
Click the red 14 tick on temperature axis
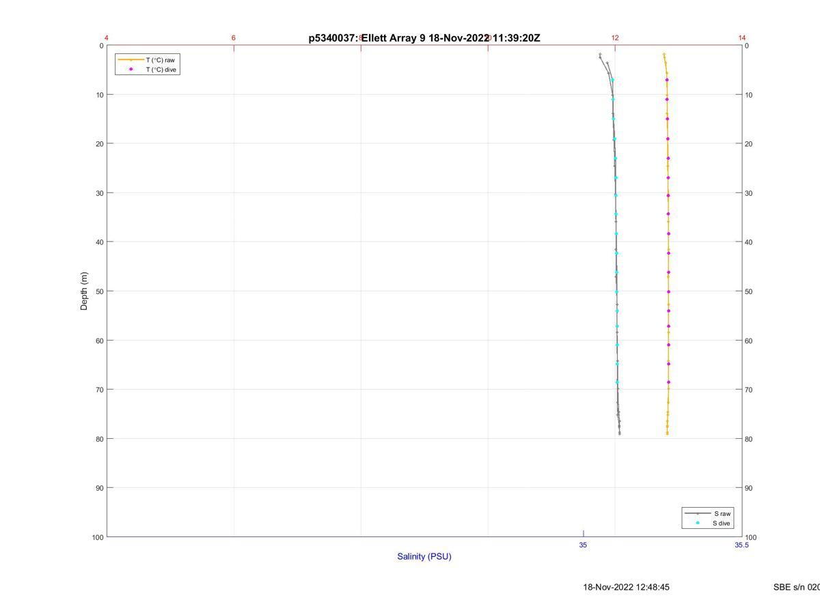[x=742, y=38]
